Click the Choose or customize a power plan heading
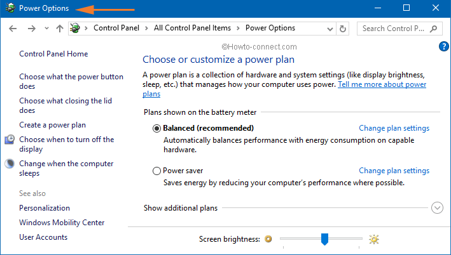This screenshot has height=255, width=451. click(219, 60)
